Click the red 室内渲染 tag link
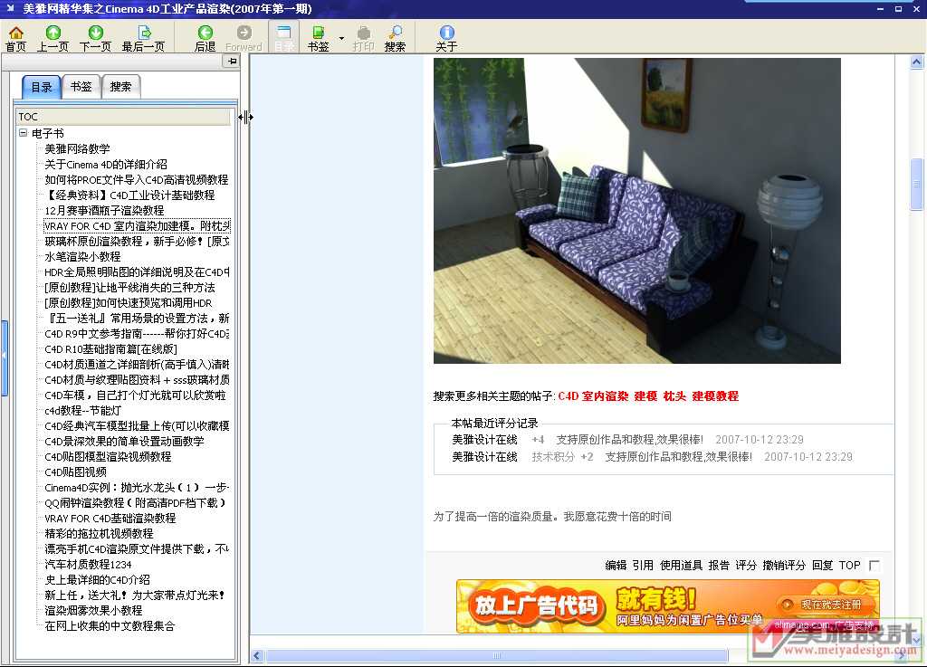This screenshot has height=667, width=927. point(606,395)
